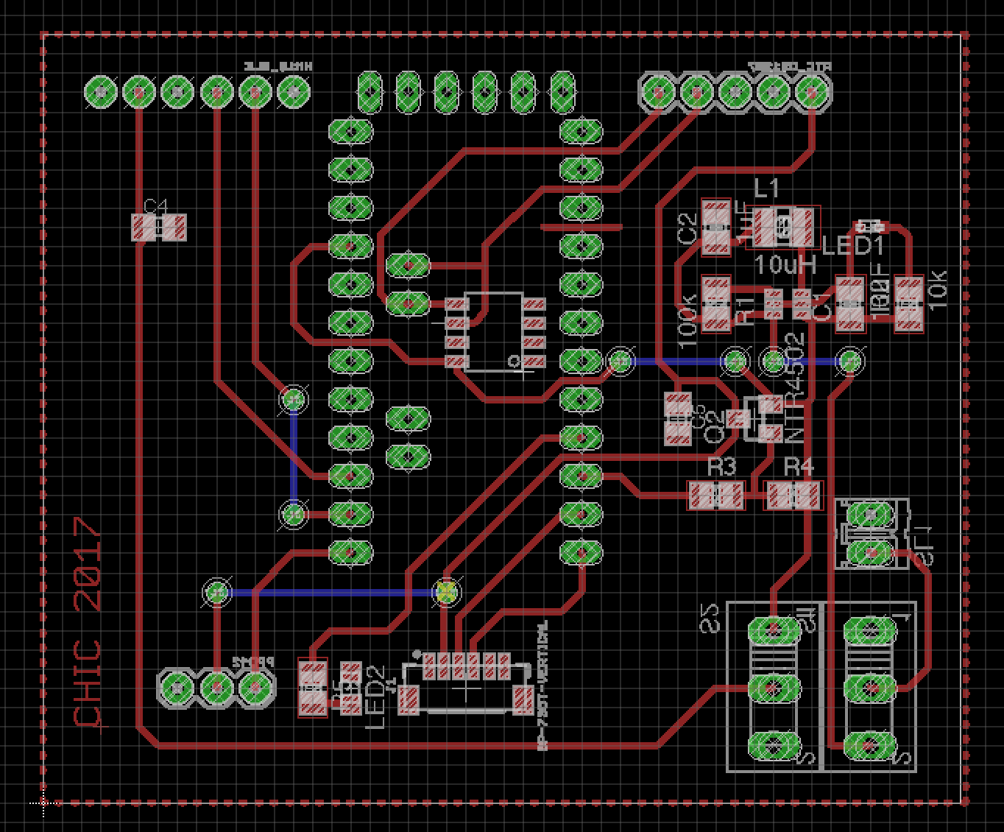Click the origin crosshair at board corner
Viewport: 1004px width, 832px height.
click(43, 803)
